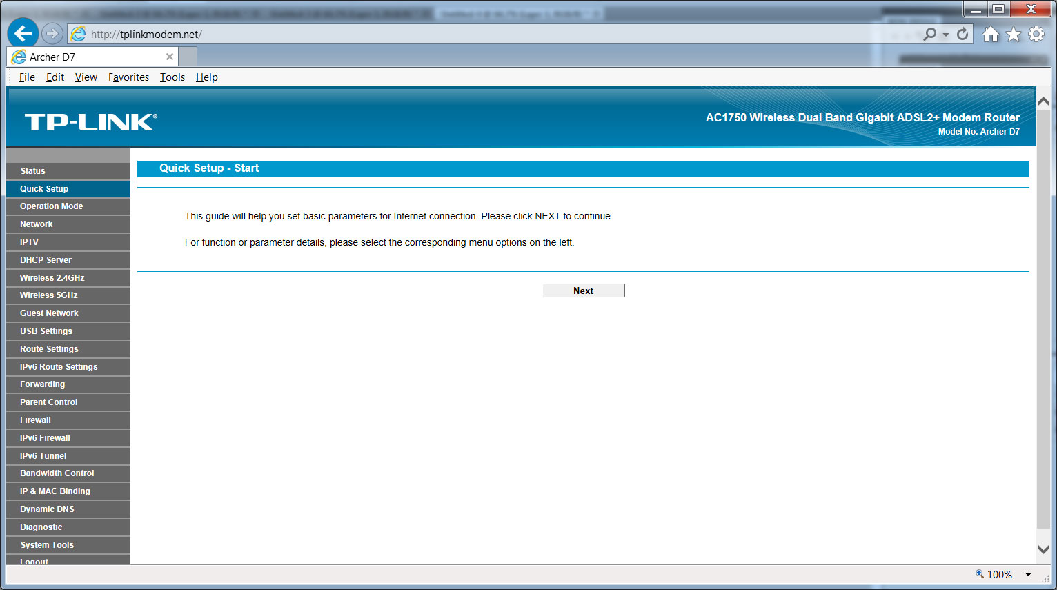Open Forwarding page

click(x=68, y=384)
